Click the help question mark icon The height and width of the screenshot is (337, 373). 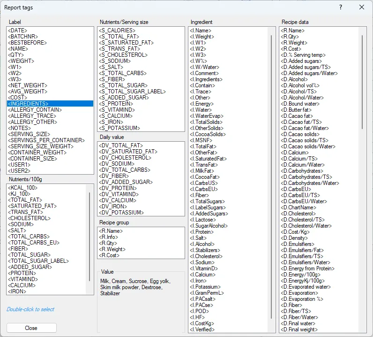(x=340, y=8)
